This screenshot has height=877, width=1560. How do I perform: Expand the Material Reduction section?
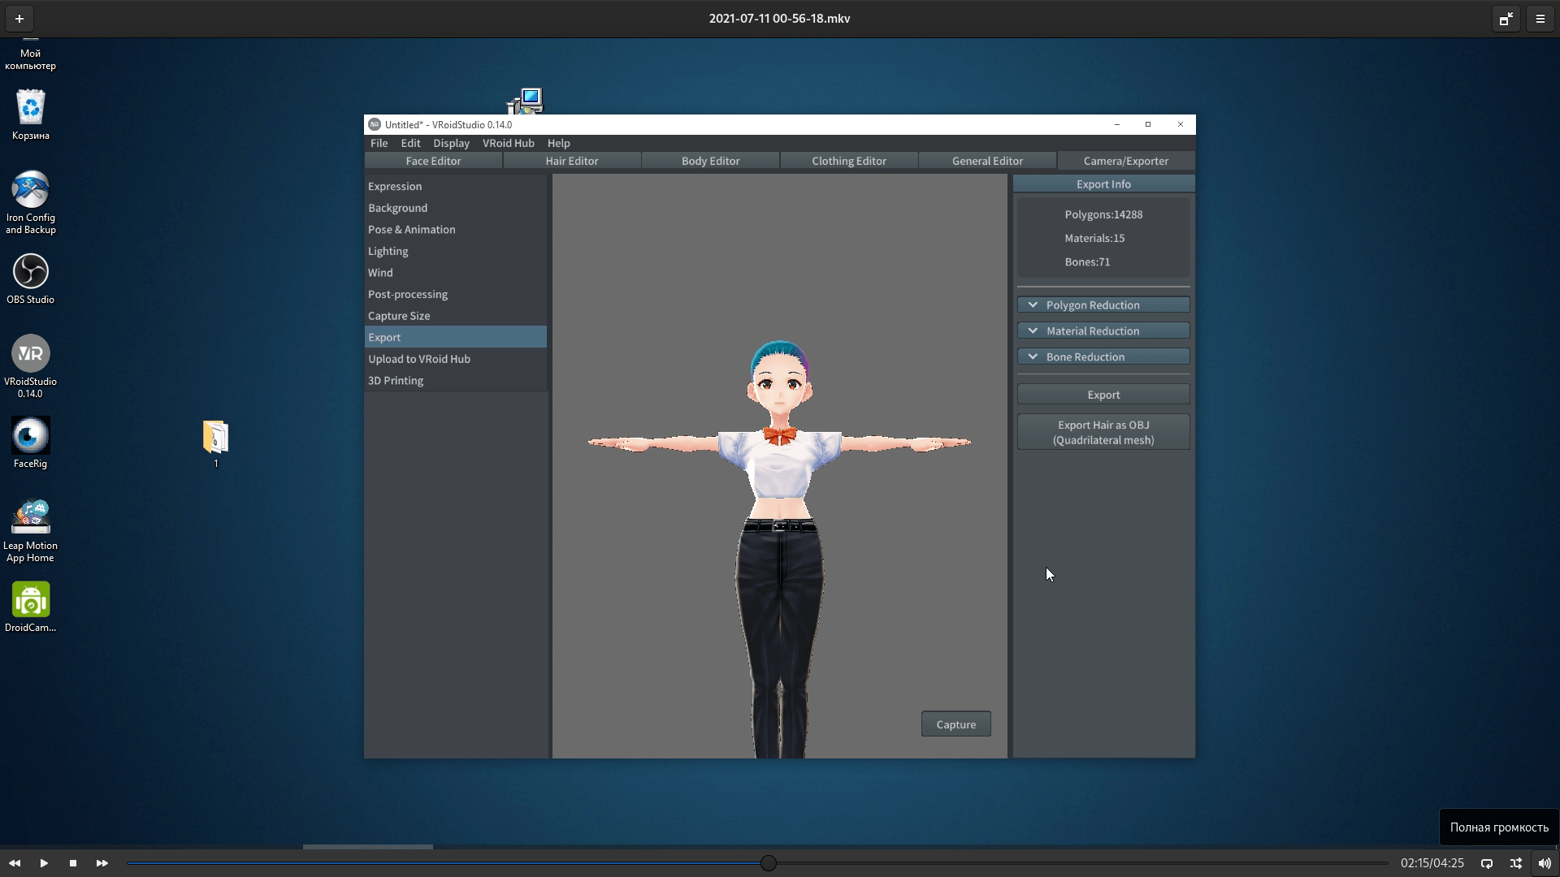pyautogui.click(x=1103, y=331)
